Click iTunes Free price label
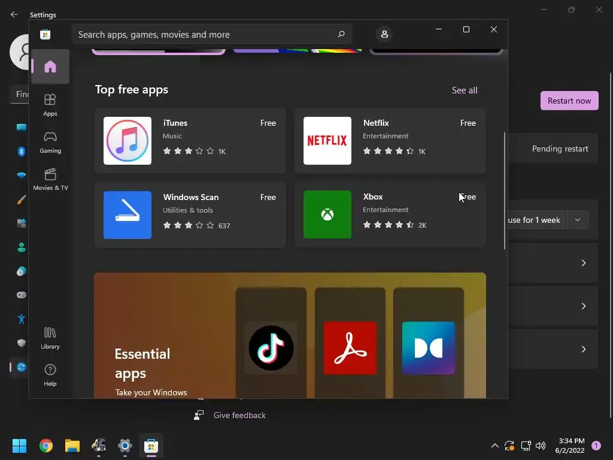The image size is (613, 460). [268, 123]
